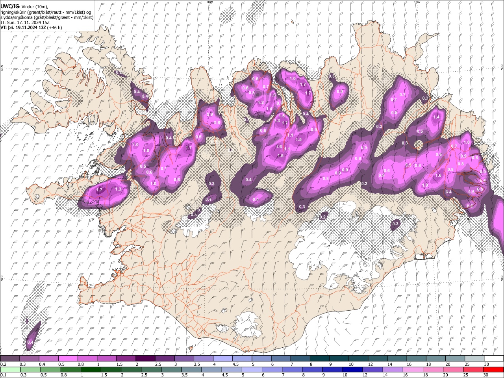The image size is (504, 378).
Task: Click the 'Vindur (10m),' text in the header
Action: (35, 7)
